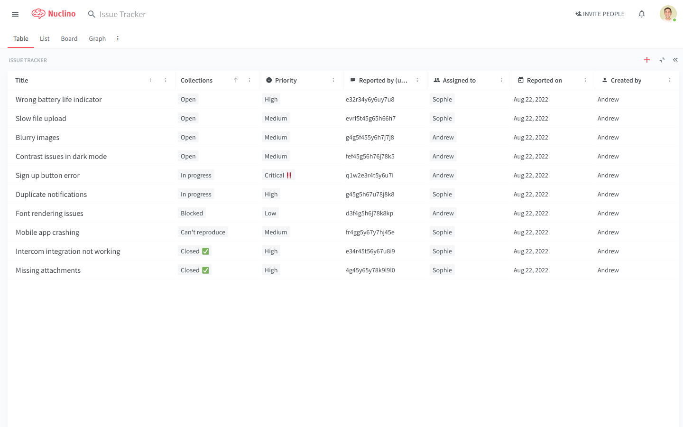Click the Created by person icon
Screen dimensions: 683x427
pyautogui.click(x=605, y=80)
